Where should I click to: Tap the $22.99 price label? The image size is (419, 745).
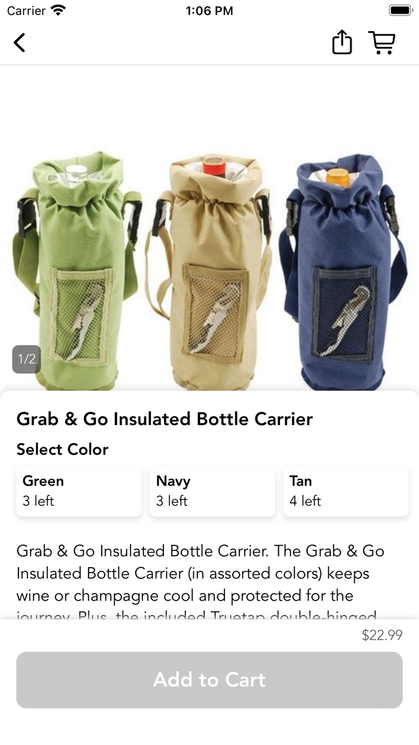tap(382, 635)
